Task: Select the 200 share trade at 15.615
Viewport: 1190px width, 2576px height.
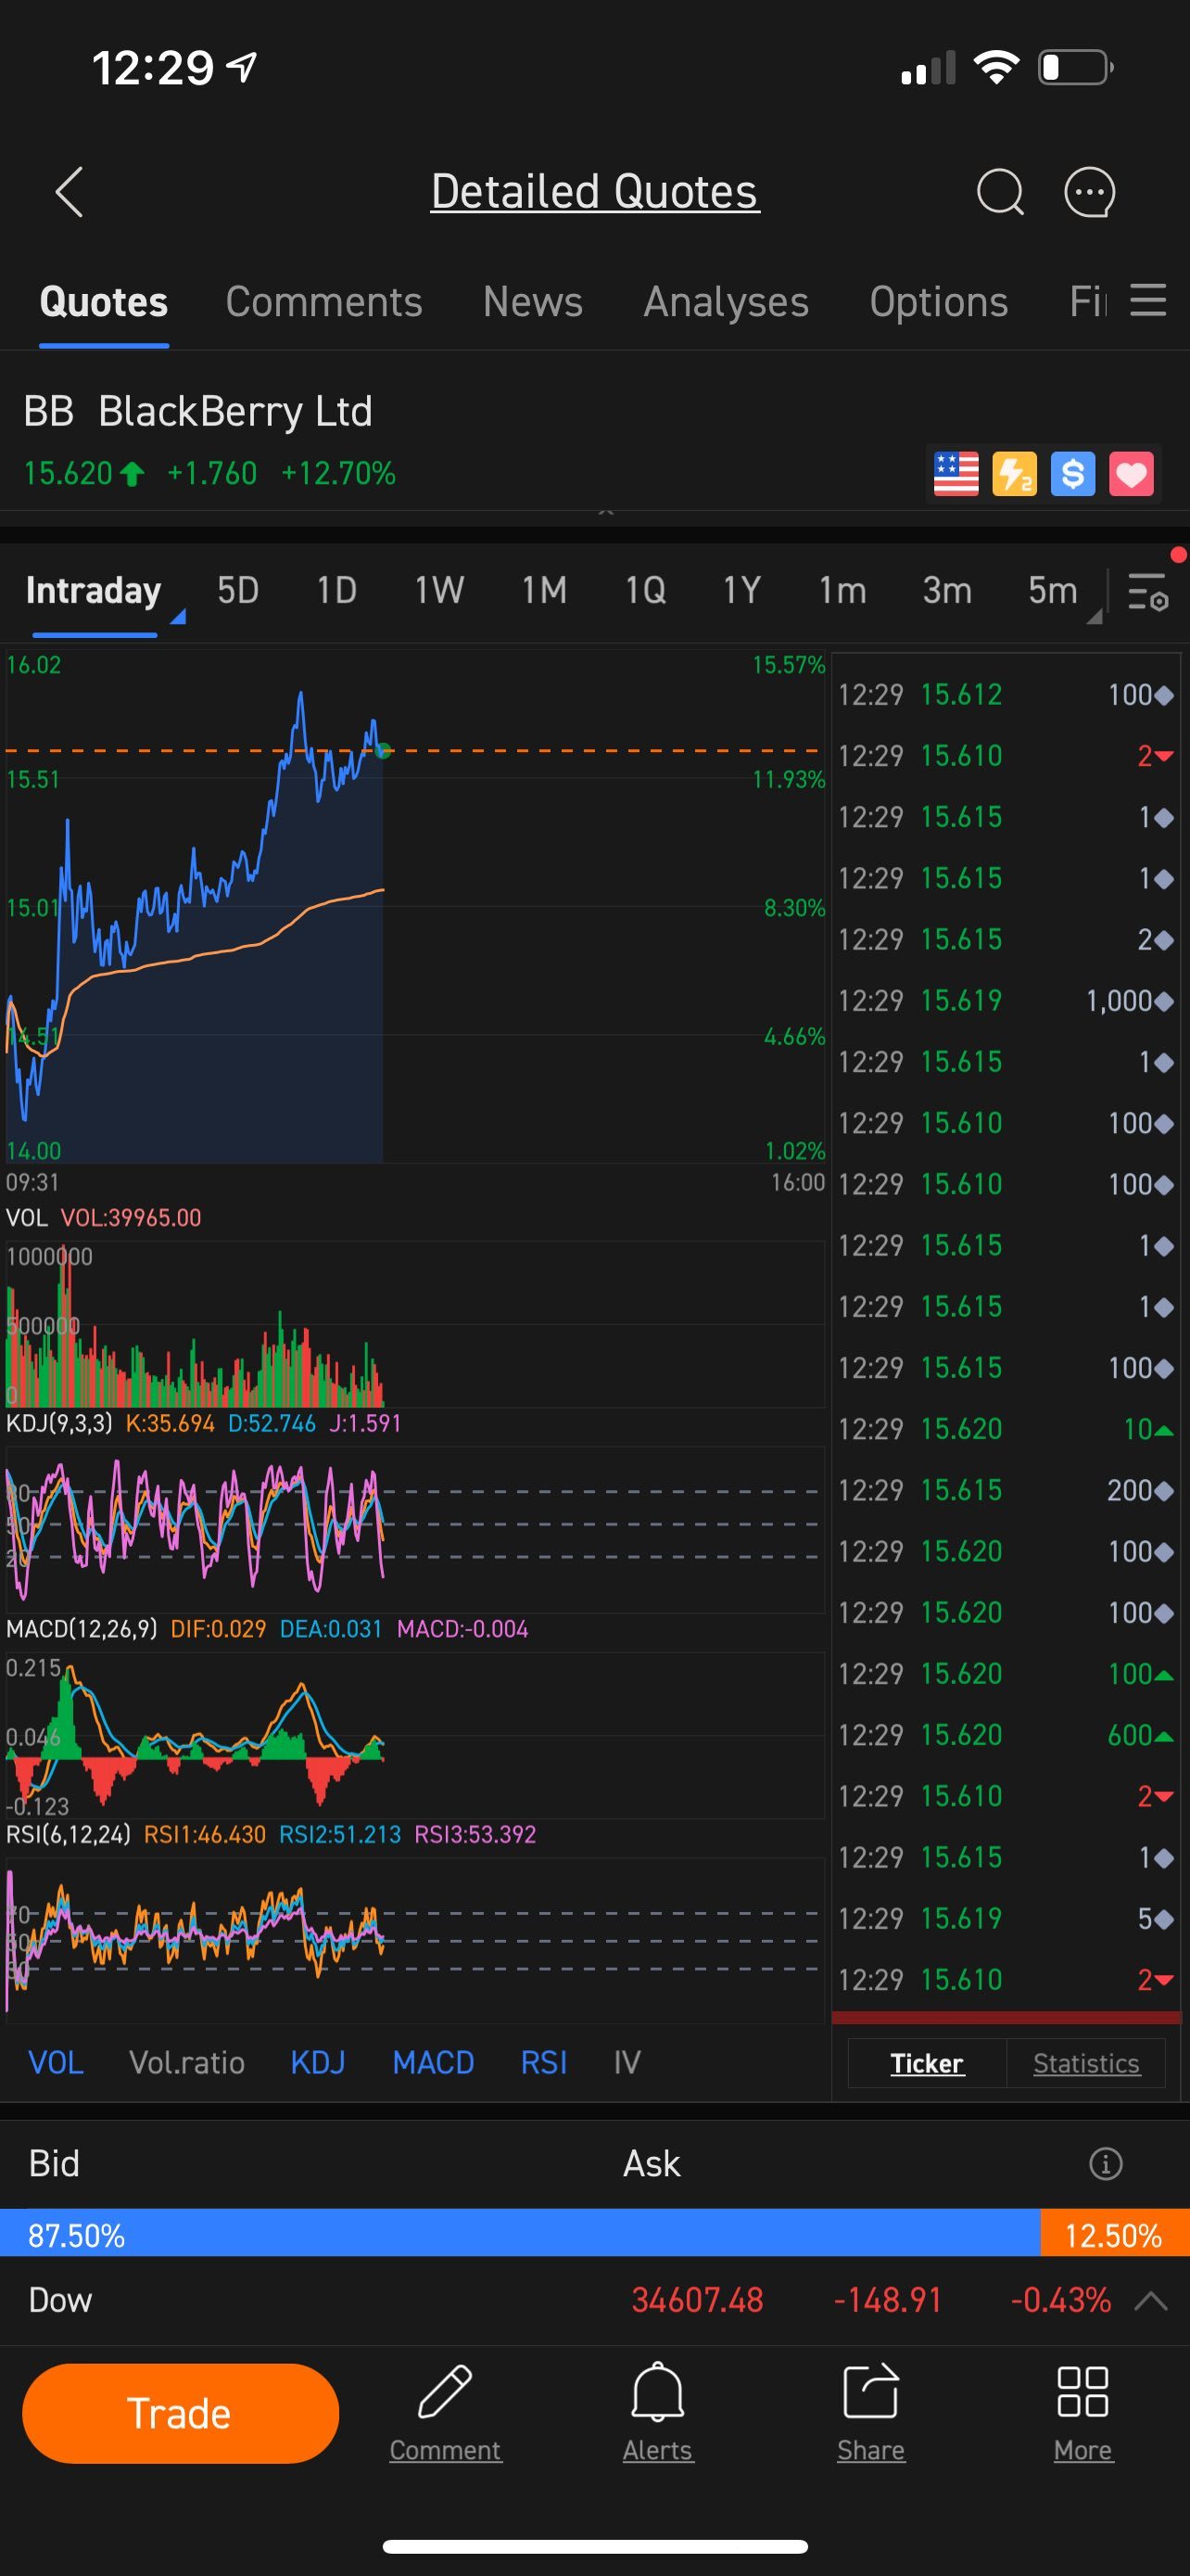Action: pos(1006,1490)
